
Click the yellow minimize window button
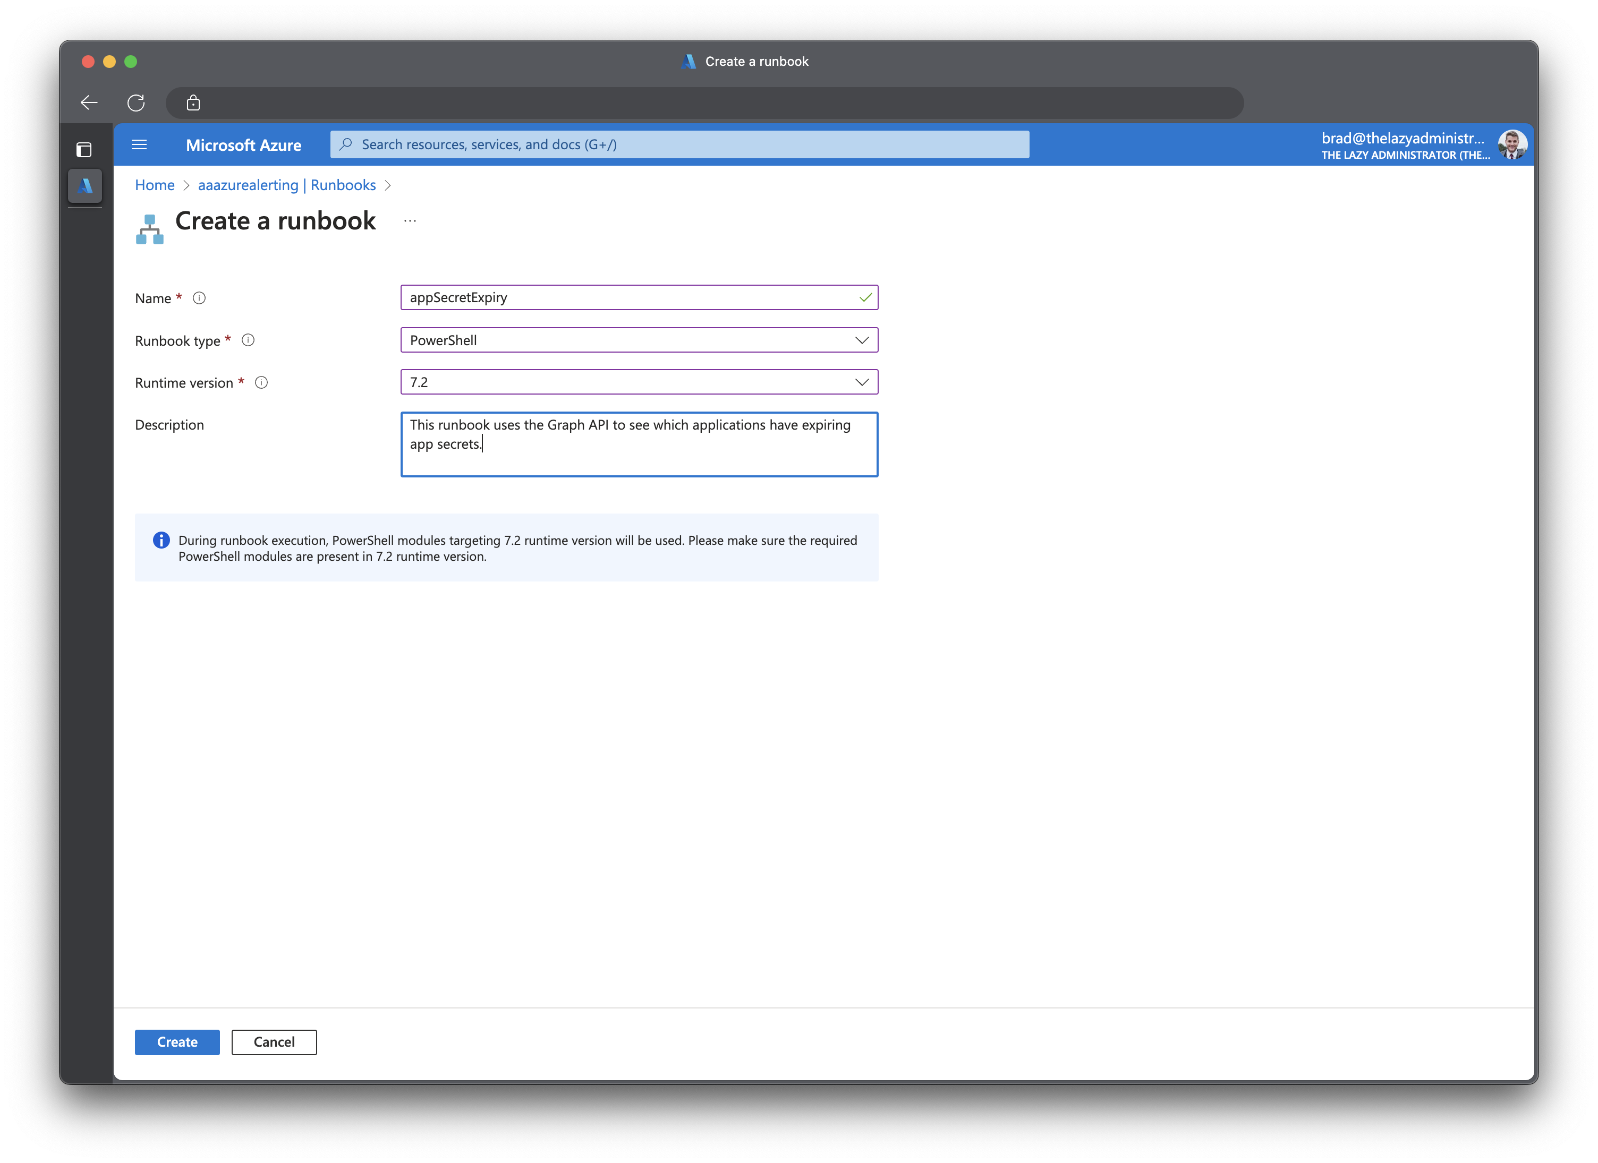[109, 61]
